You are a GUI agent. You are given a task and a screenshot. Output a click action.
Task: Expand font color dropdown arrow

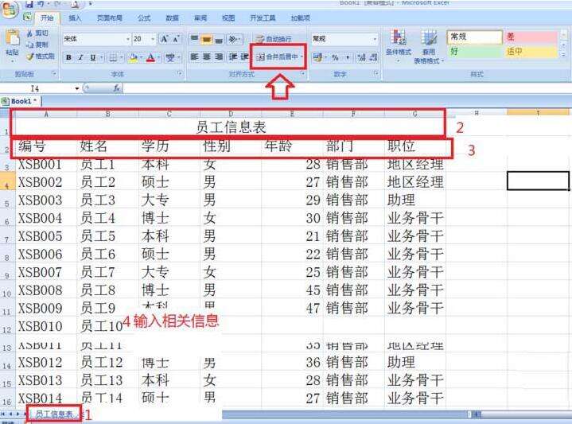pos(159,57)
